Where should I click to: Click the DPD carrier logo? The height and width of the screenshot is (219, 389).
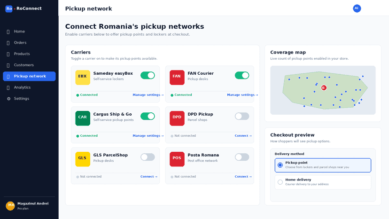tap(177, 118)
